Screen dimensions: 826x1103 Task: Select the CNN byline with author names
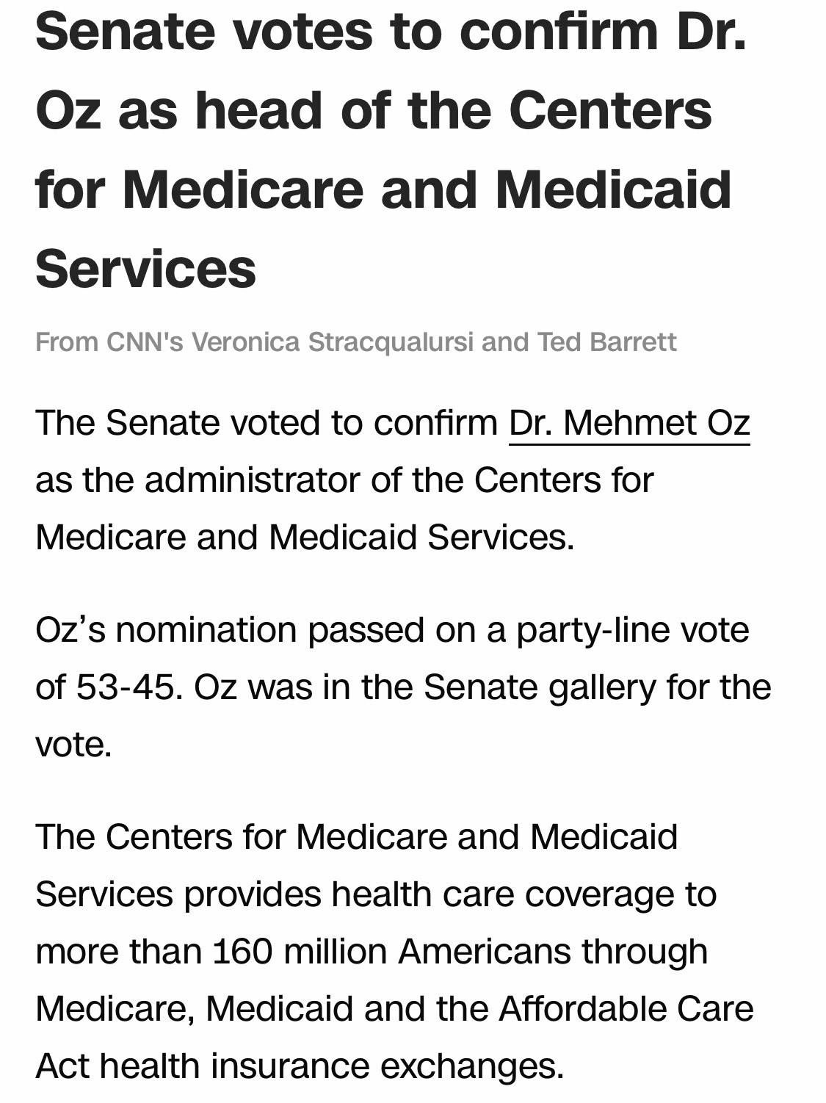tap(356, 342)
